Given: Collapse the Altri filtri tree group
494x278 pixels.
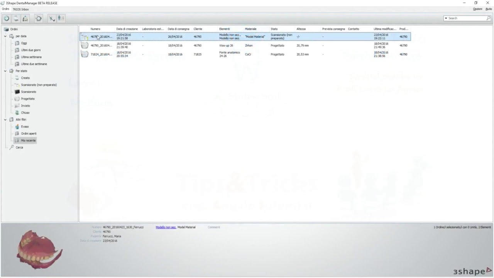Looking at the screenshot, I should 5,120.
